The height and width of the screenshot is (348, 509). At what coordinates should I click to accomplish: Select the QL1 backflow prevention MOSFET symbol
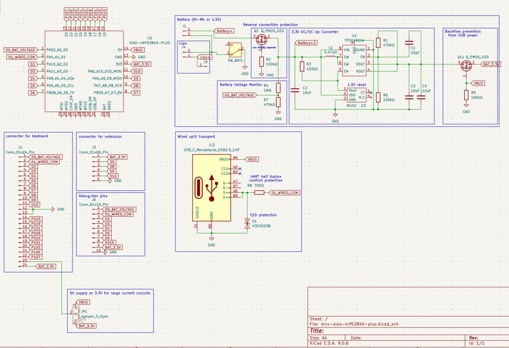[466, 66]
